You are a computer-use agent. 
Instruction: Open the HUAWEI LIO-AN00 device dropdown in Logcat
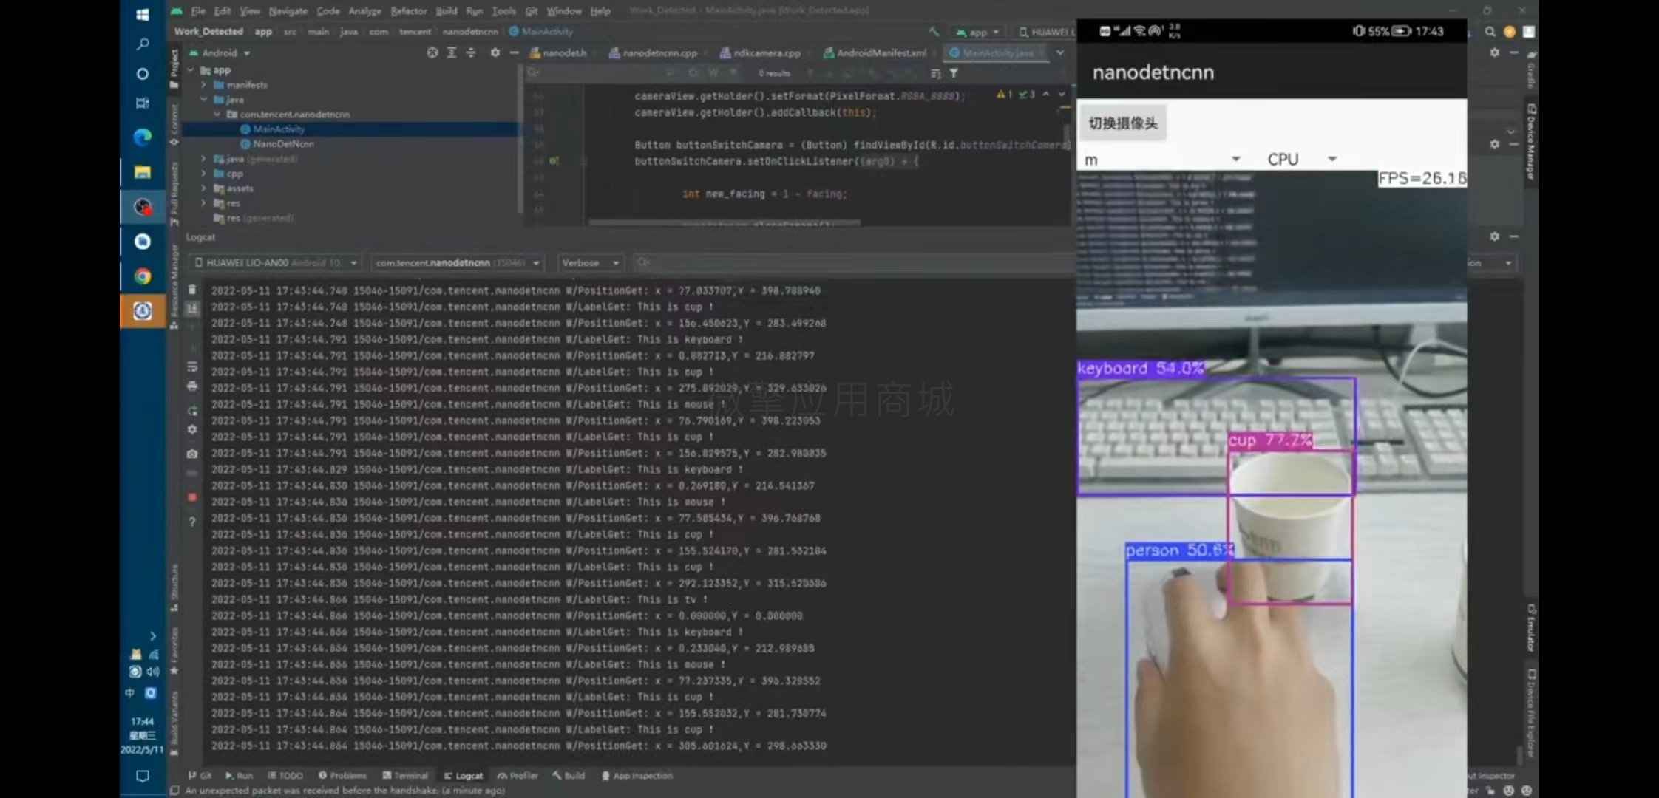(x=276, y=263)
